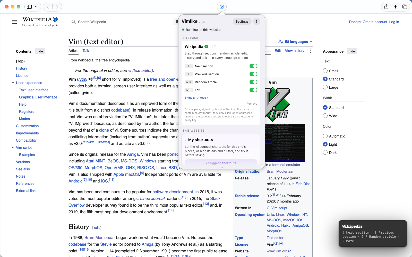
Task: Open the 58 languages dropdown
Action: [x=295, y=42]
